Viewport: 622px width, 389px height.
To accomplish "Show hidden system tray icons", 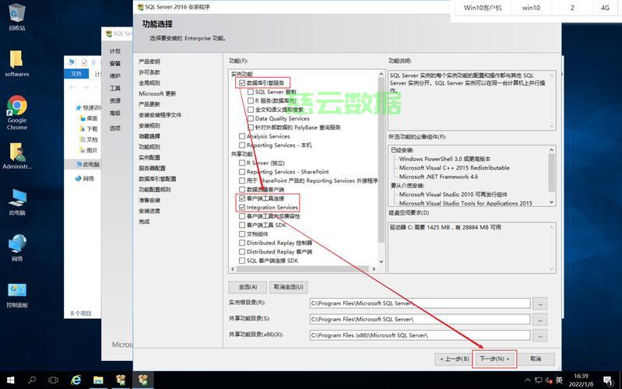I will click(x=527, y=380).
